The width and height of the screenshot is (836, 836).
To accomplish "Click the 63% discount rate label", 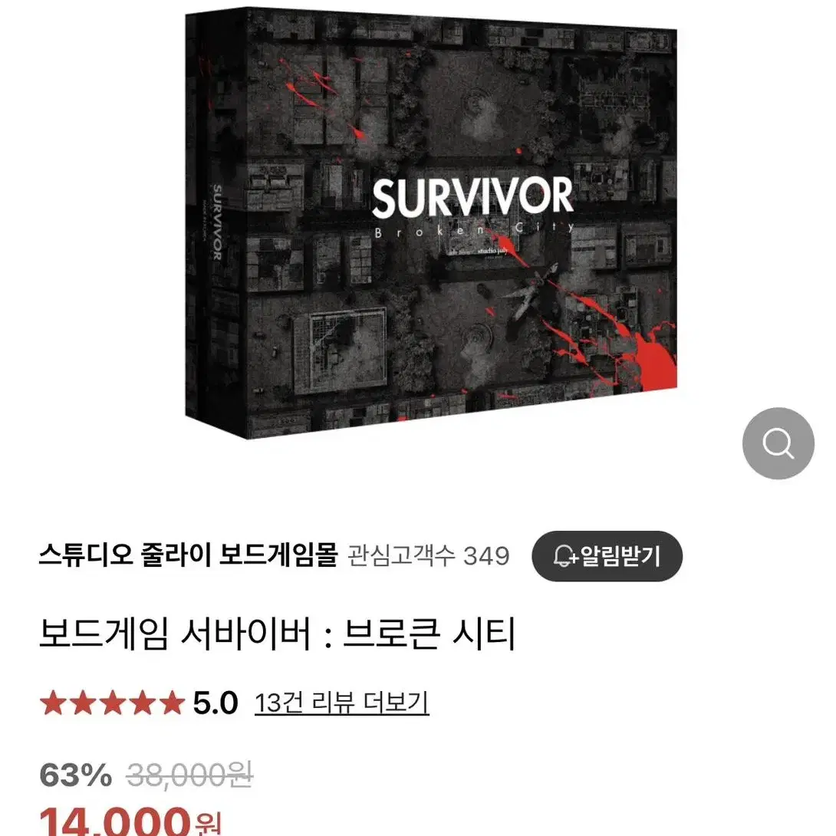I will [x=76, y=775].
